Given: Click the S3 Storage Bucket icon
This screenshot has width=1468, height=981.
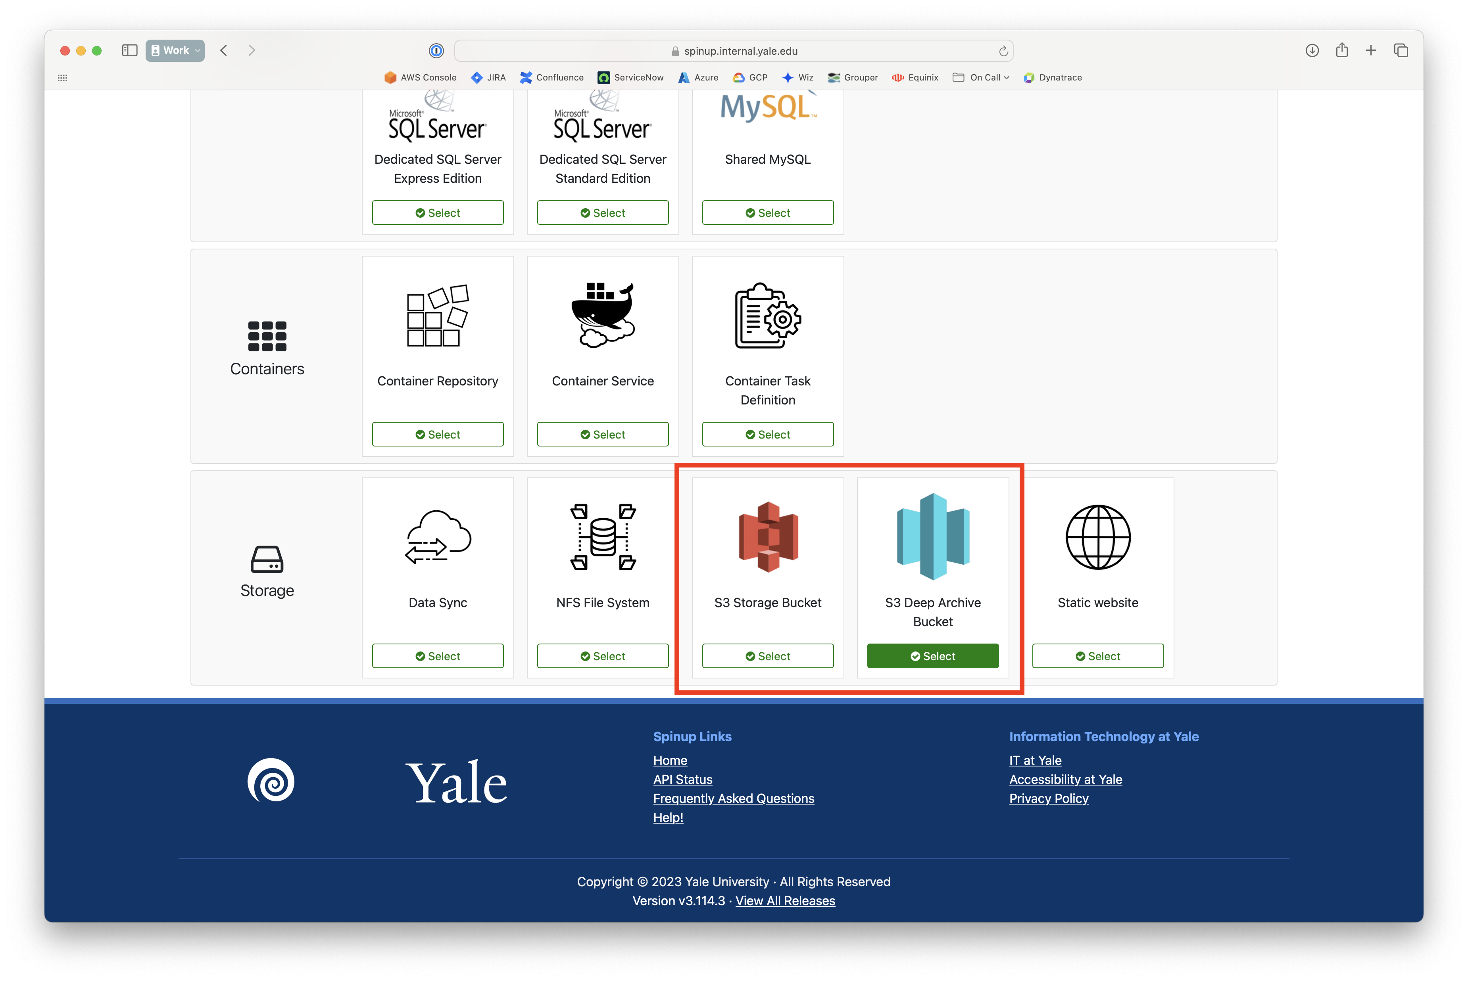Looking at the screenshot, I should [x=768, y=537].
